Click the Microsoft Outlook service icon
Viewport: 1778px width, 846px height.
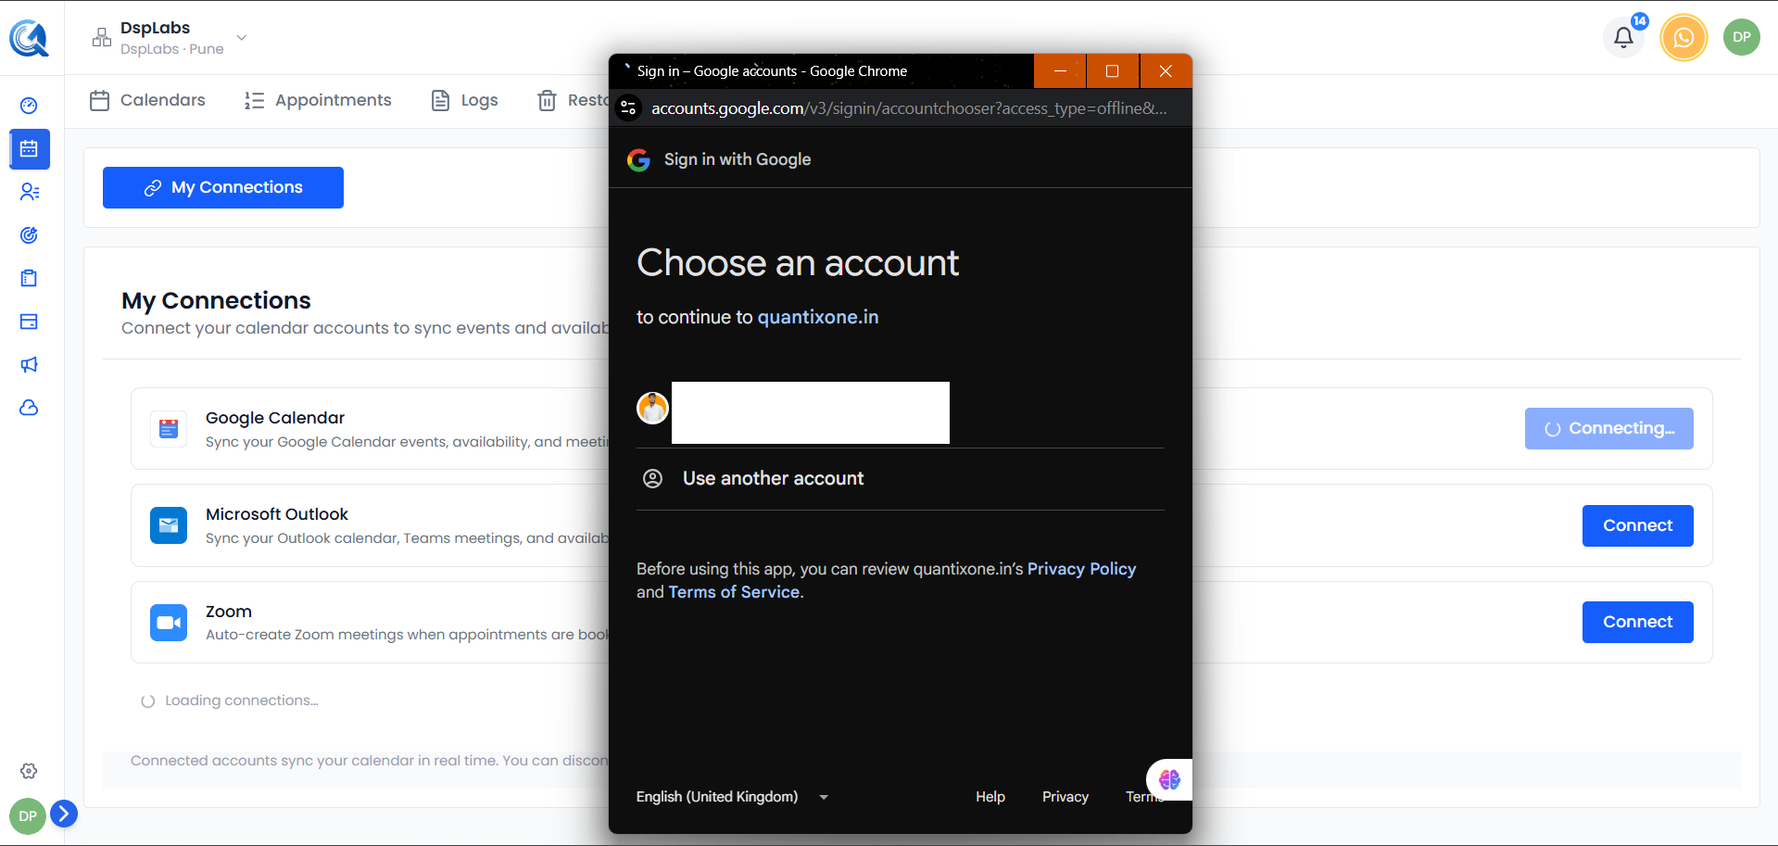pos(169,525)
